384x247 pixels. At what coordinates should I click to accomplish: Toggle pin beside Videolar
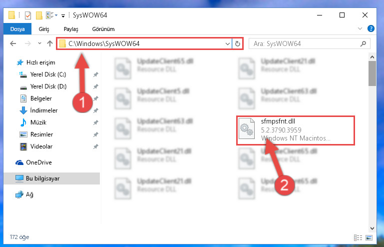pos(95,146)
